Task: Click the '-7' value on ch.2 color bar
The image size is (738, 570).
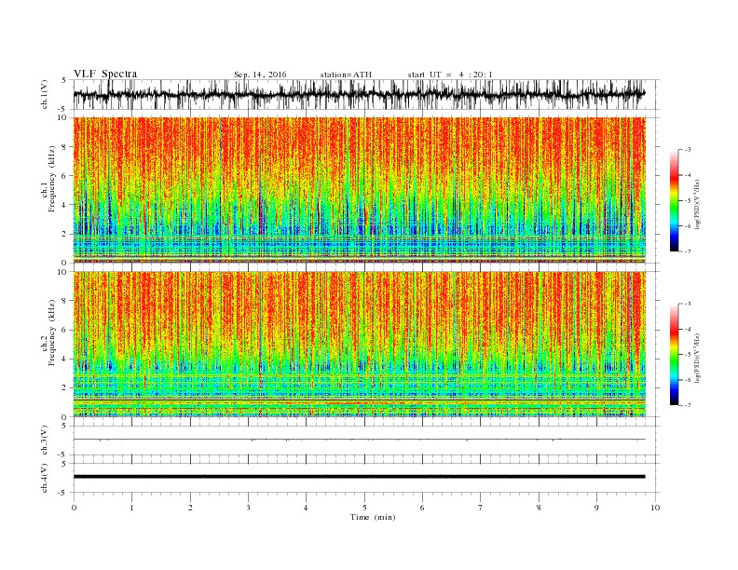Action: (687, 405)
